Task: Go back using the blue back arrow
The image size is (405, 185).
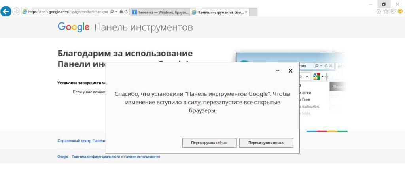Action: click(x=6, y=11)
